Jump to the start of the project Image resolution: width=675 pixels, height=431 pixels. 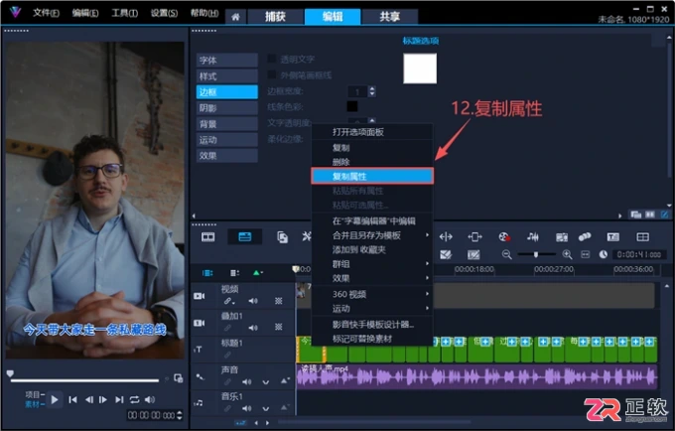click(72, 399)
